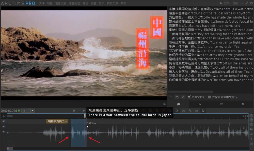Open the letter A style tab
Screen dimensions: 254x151
[x=200, y=104]
